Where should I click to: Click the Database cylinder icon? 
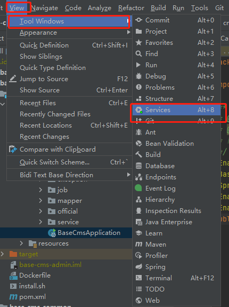[x=138, y=166]
